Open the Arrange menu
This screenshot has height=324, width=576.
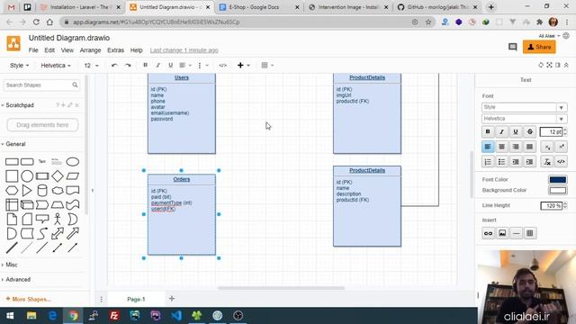(x=90, y=50)
